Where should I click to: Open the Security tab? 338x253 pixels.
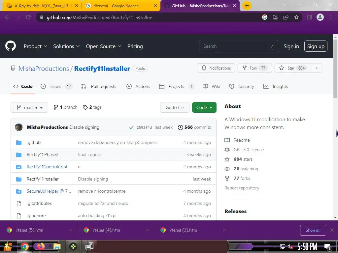[x=242, y=86]
